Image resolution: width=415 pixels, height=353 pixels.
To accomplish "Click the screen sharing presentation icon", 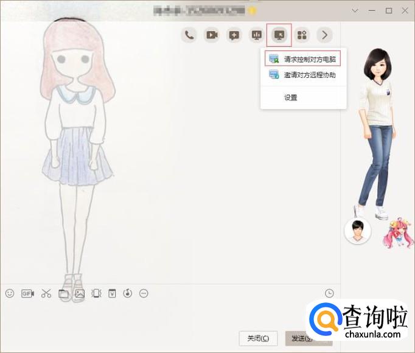I will coord(257,35).
